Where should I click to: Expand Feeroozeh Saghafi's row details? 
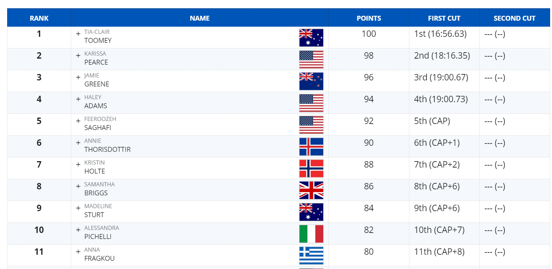point(78,121)
